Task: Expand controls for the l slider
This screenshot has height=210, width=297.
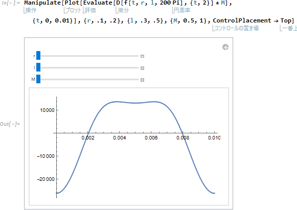Action: pos(142,68)
